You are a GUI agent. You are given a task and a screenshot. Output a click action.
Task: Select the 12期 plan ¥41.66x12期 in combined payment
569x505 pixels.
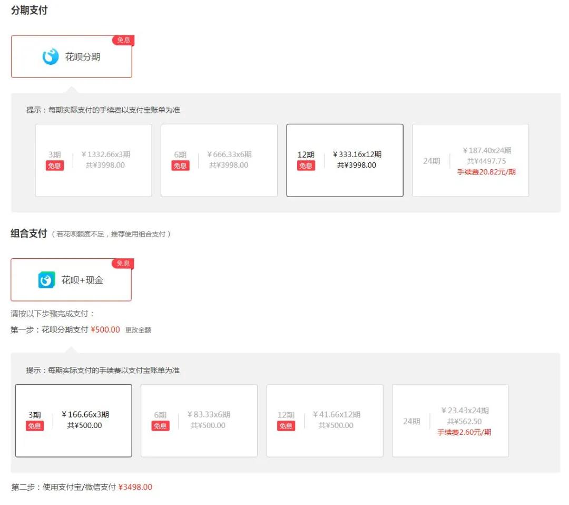click(x=325, y=420)
